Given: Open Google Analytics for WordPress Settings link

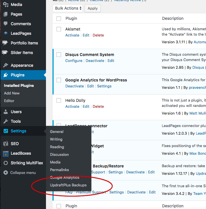Looking at the screenshot, I should click(104, 86).
